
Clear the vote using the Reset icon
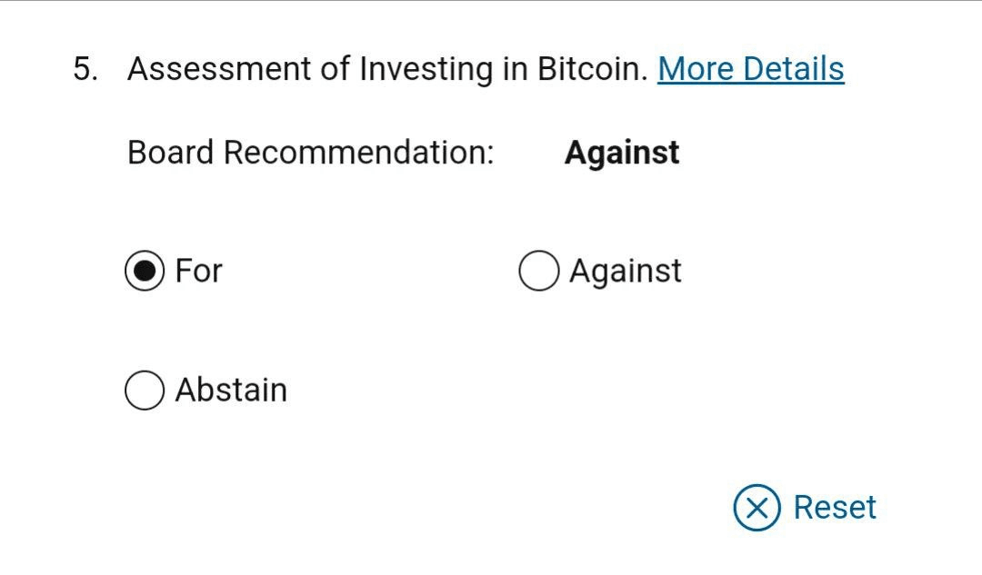pyautogui.click(x=757, y=508)
